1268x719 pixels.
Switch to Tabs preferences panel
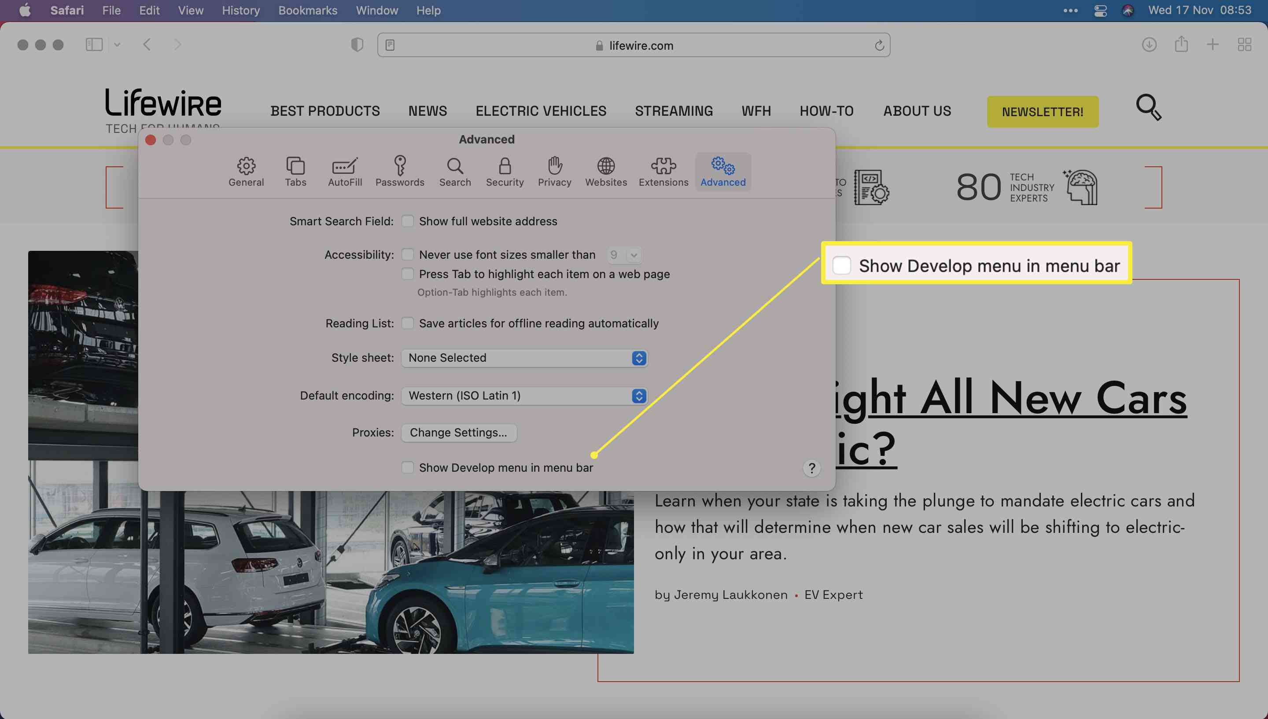tap(295, 172)
